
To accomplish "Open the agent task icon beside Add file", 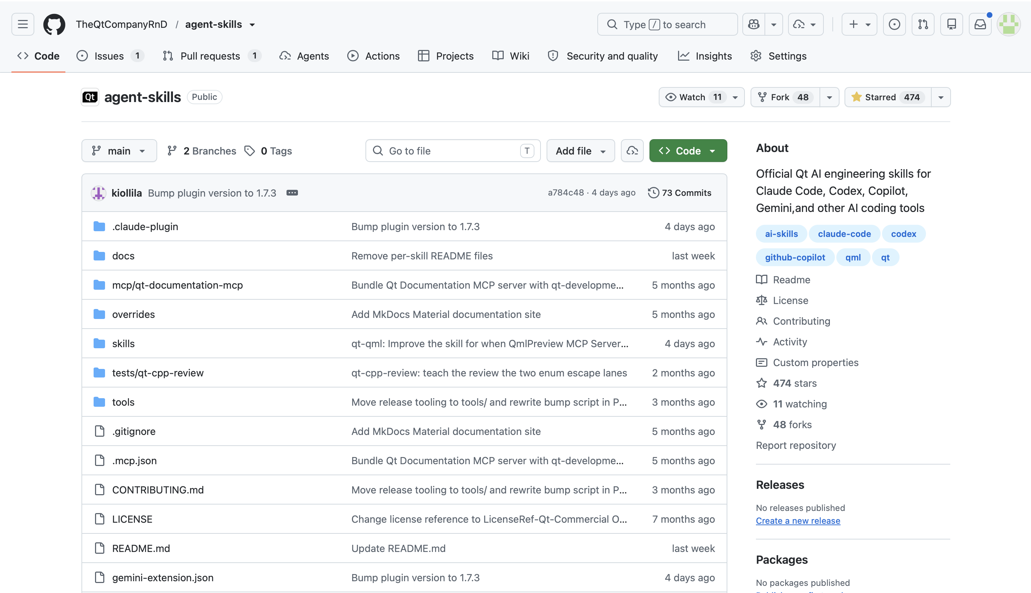I will tap(632, 151).
